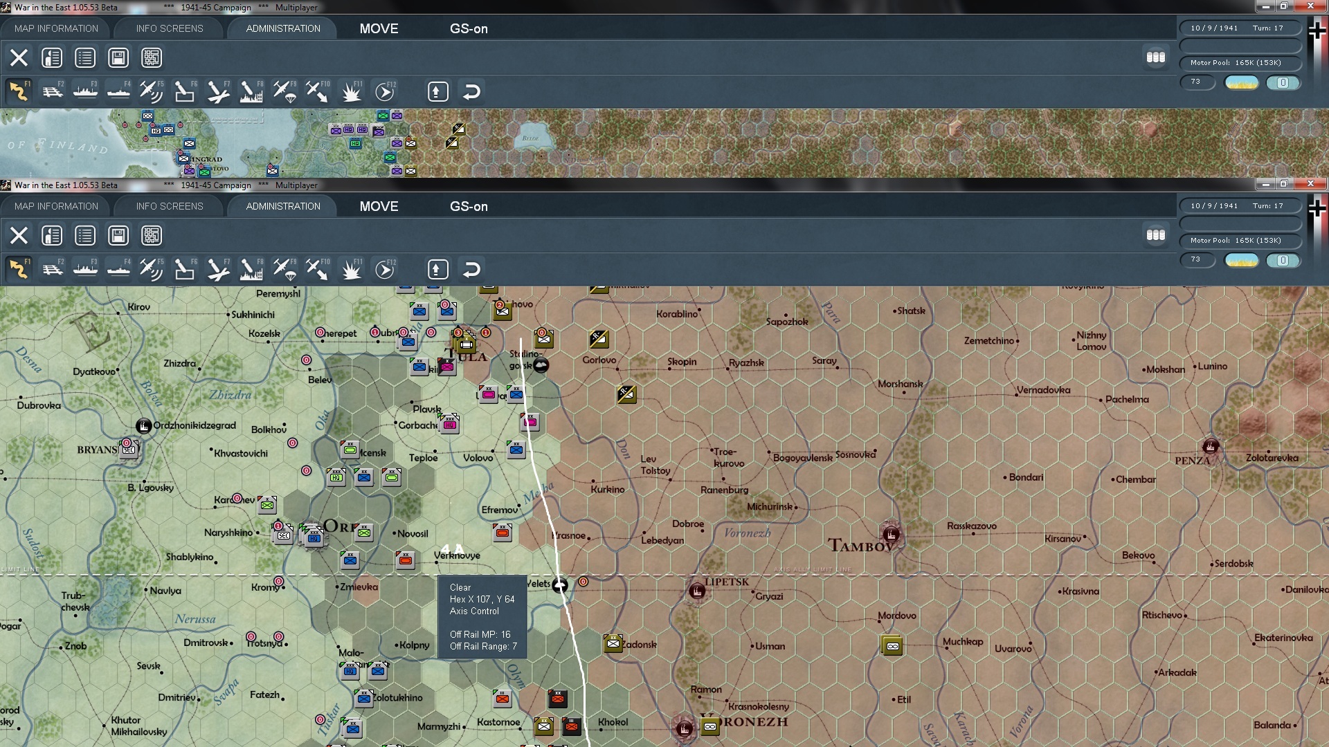The height and width of the screenshot is (747, 1329).
Task: Click Motor Pool readout in upper window
Action: pyautogui.click(x=1240, y=63)
